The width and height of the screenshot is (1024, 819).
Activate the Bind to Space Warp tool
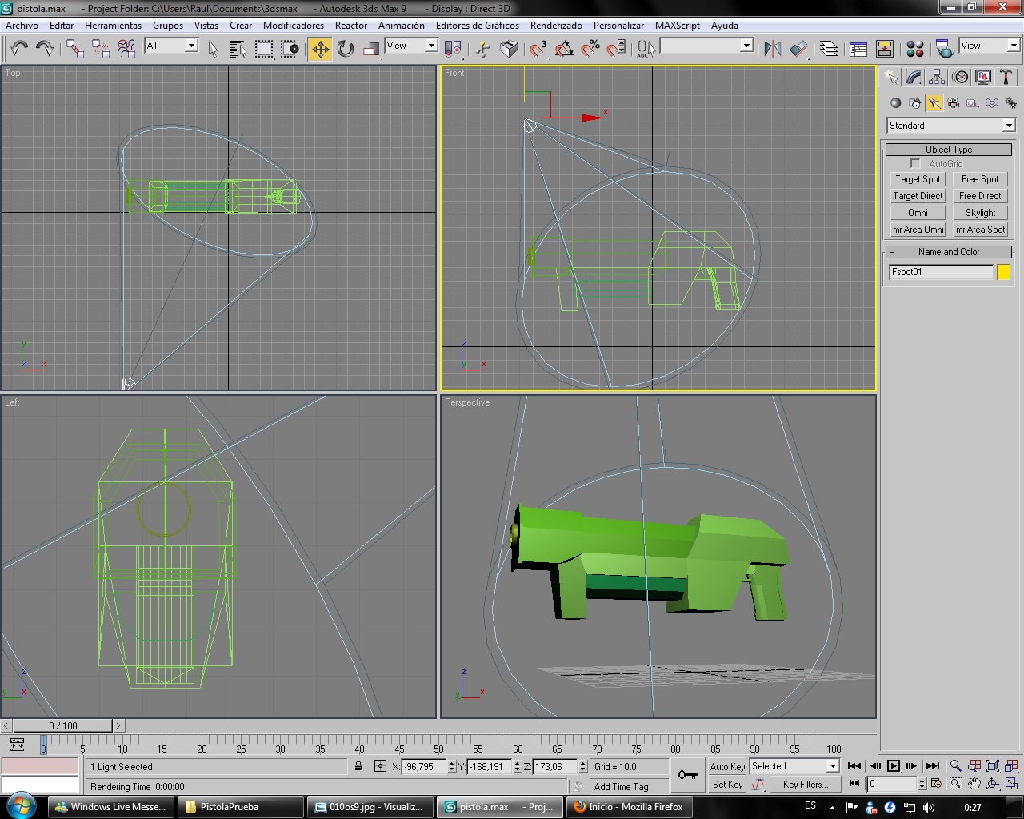point(126,49)
